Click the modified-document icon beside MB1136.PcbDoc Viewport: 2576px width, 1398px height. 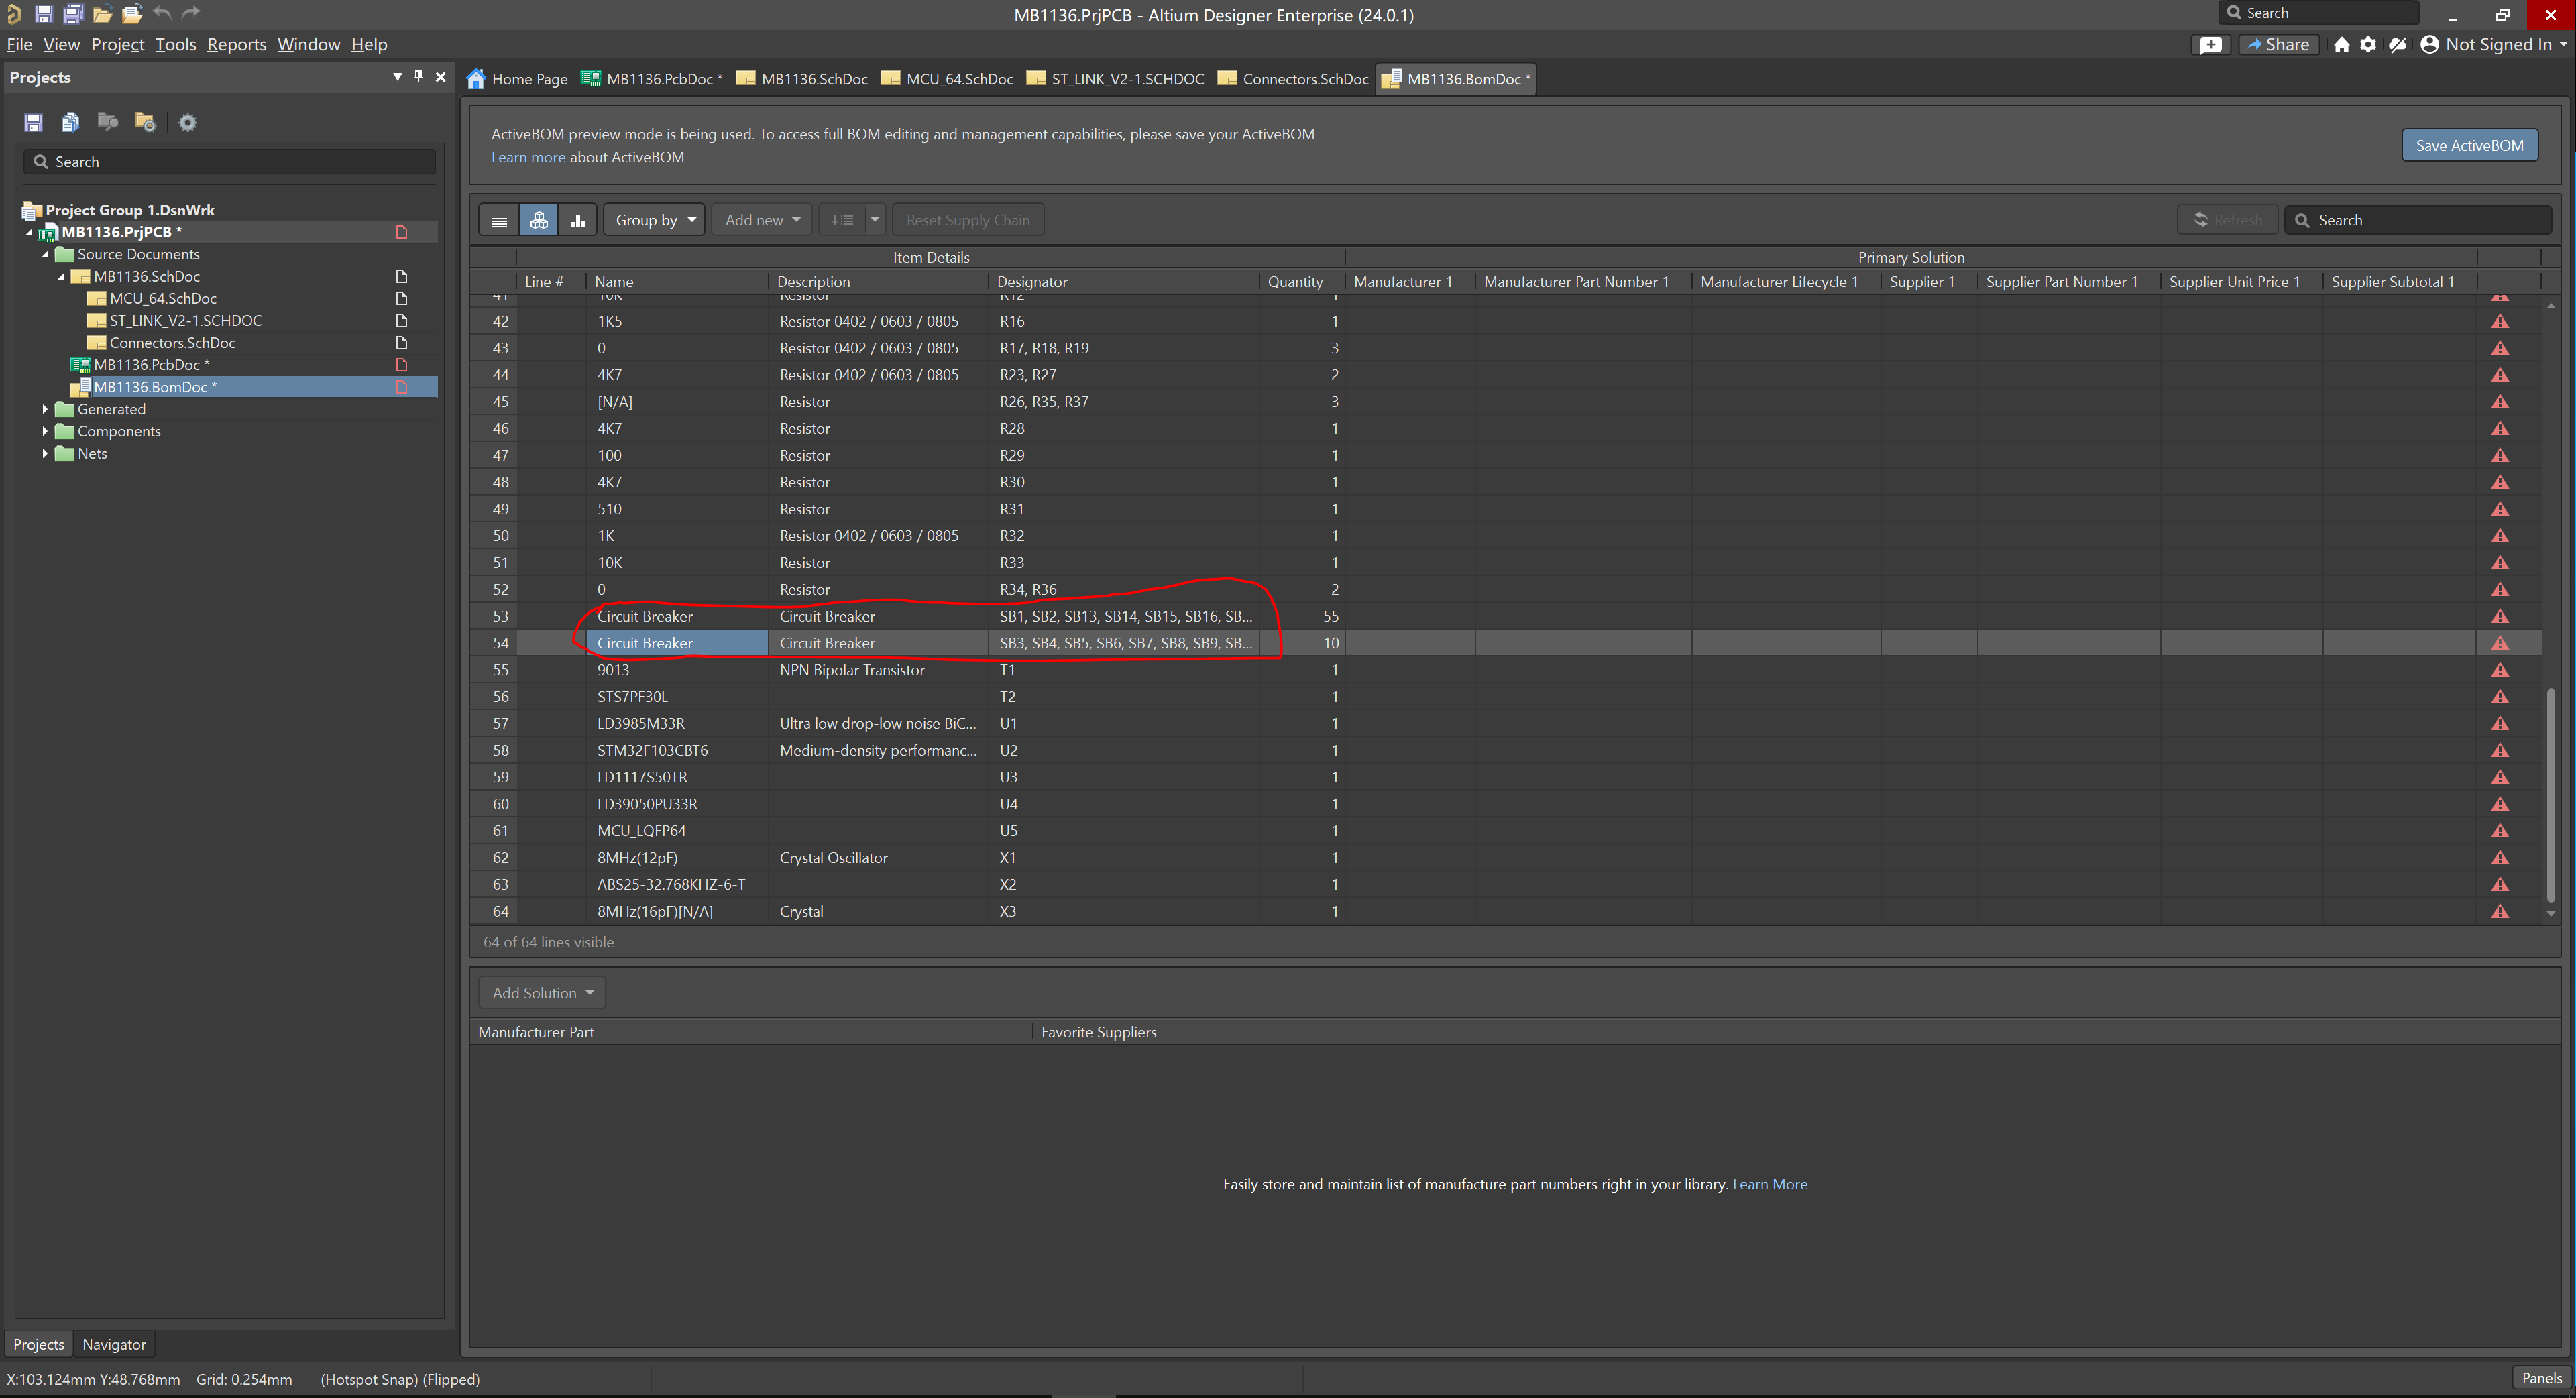(x=402, y=365)
